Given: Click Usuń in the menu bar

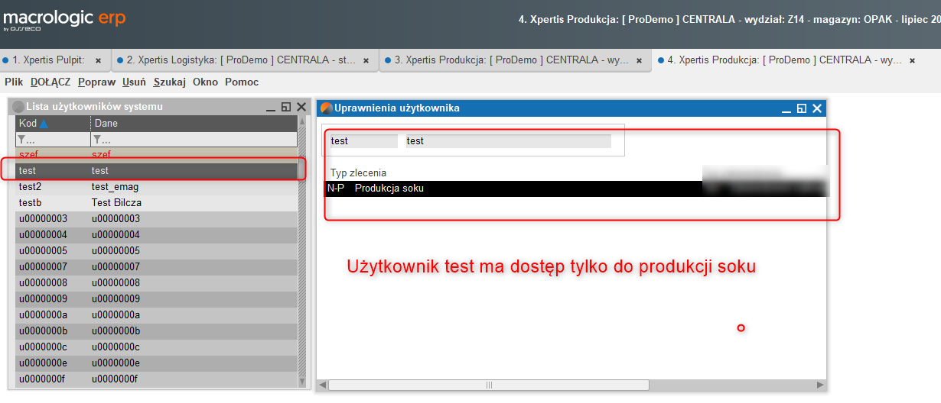Looking at the screenshot, I should click(134, 82).
